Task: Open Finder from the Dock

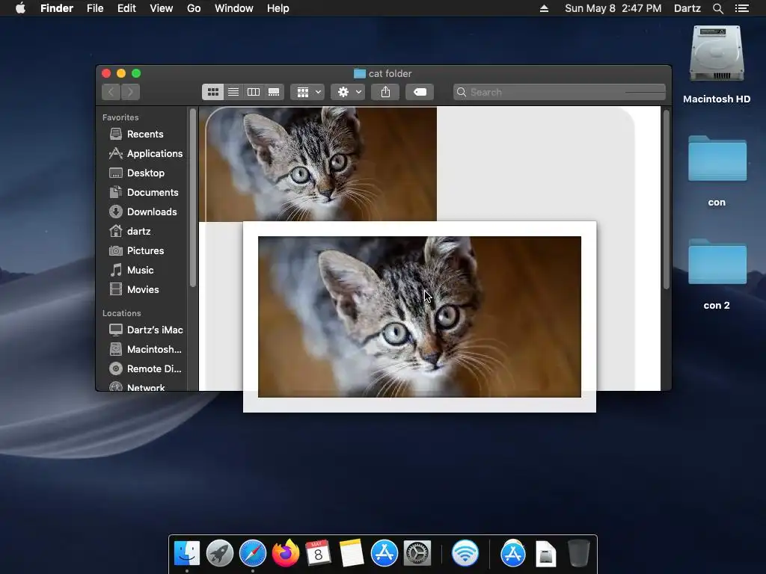Action: coord(186,554)
